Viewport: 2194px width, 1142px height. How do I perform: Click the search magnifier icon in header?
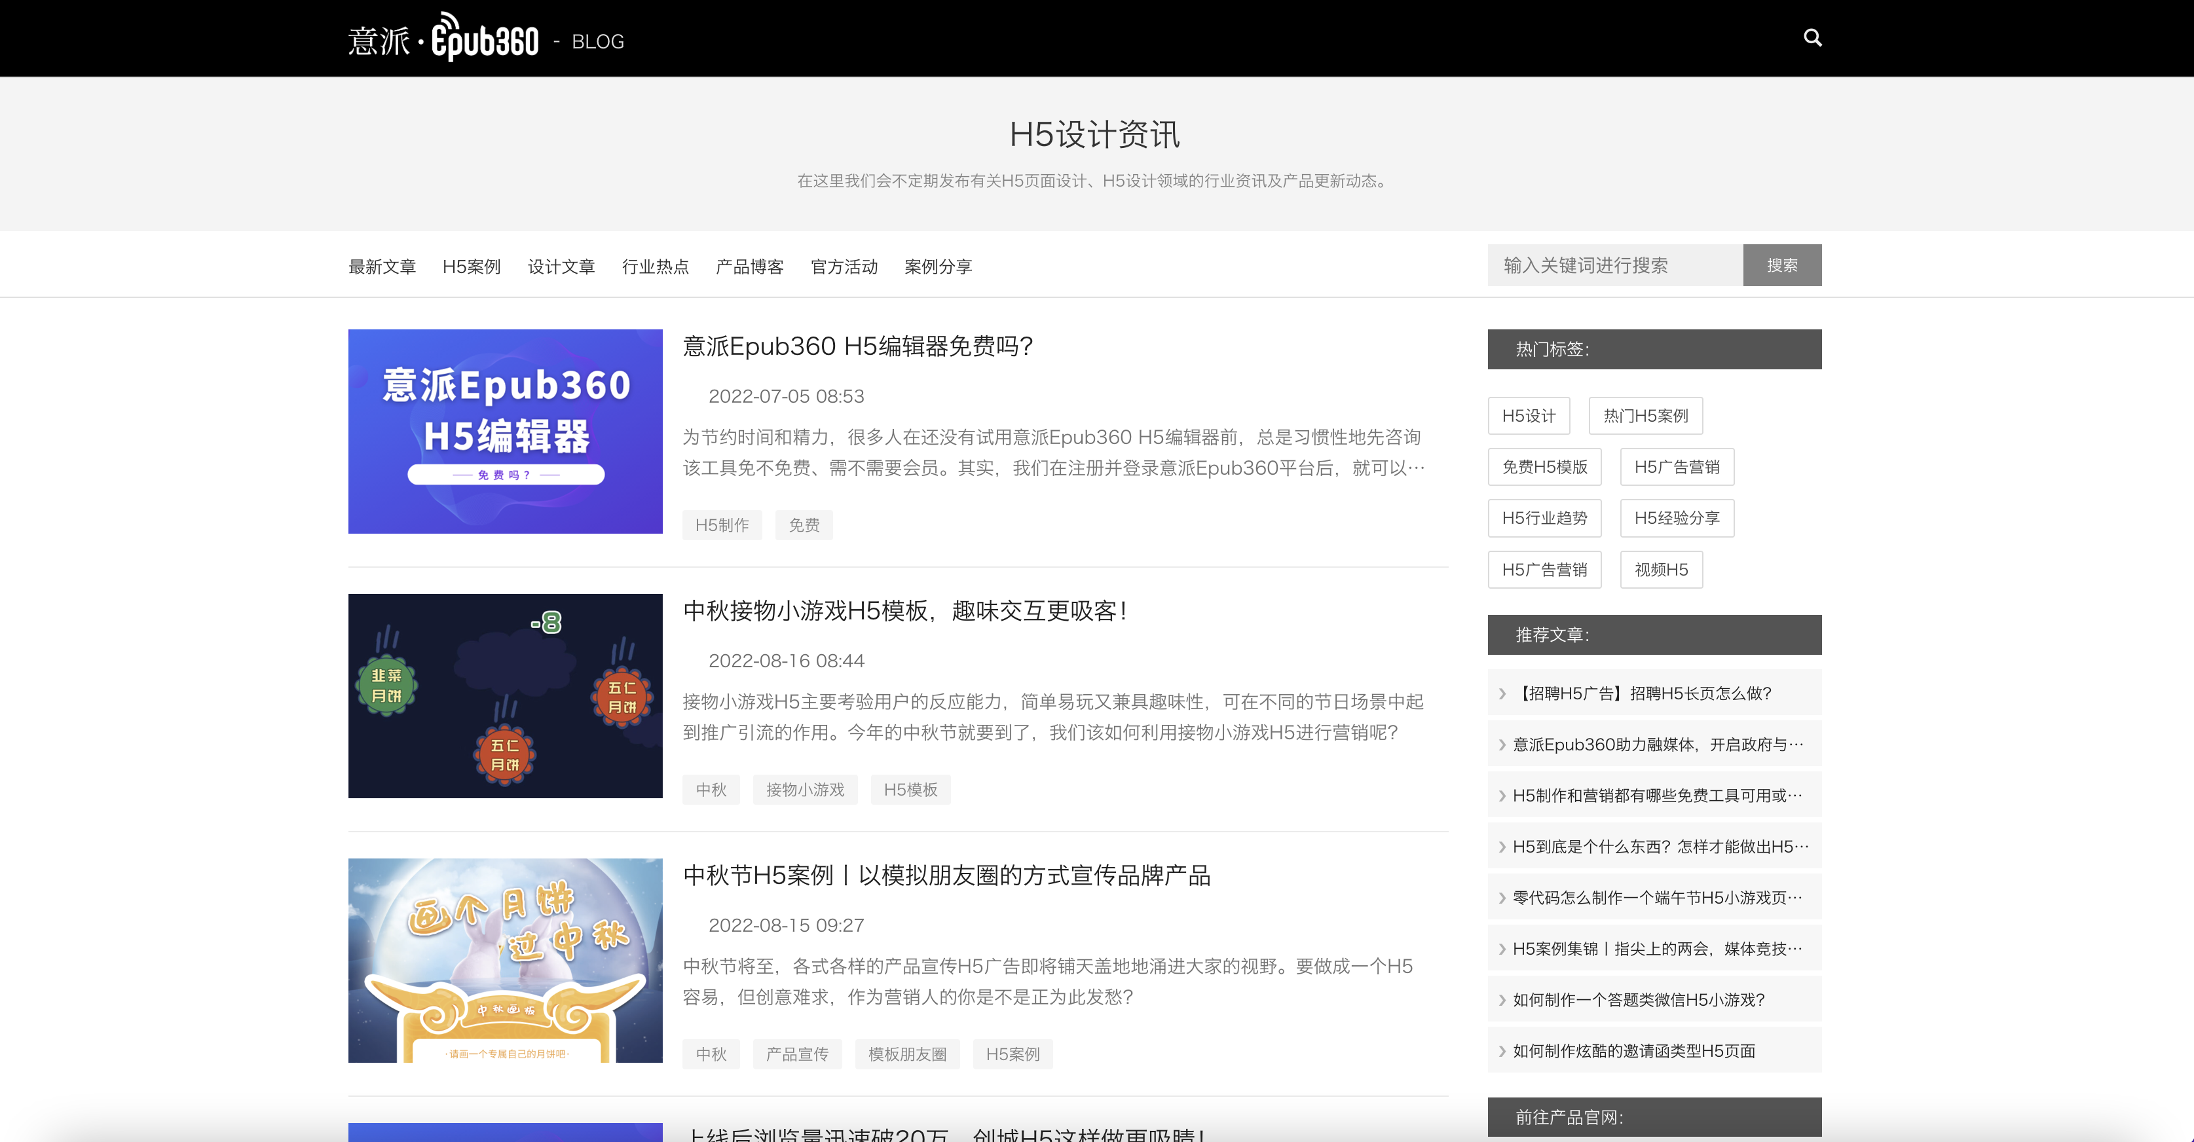(1812, 37)
